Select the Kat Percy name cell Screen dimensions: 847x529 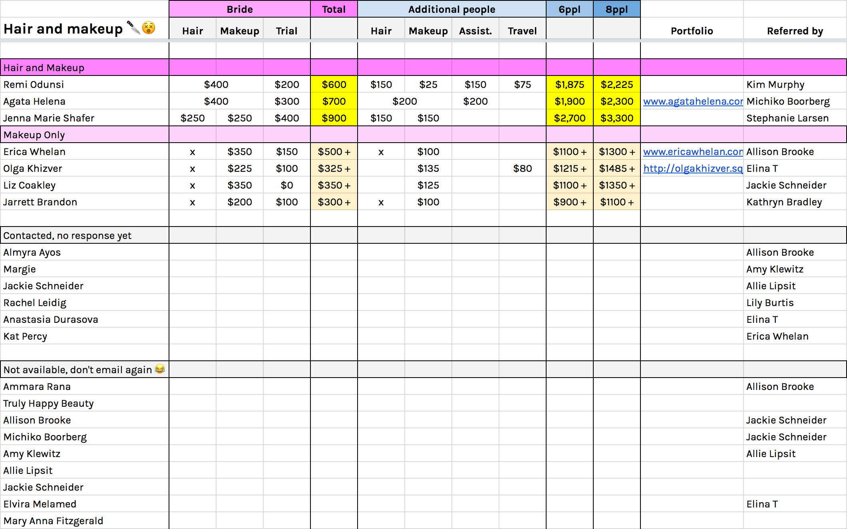[x=84, y=336]
